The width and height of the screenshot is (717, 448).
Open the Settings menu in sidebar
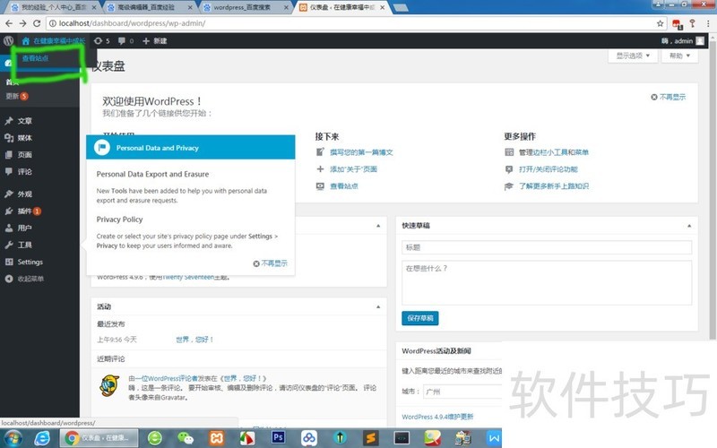pos(30,262)
